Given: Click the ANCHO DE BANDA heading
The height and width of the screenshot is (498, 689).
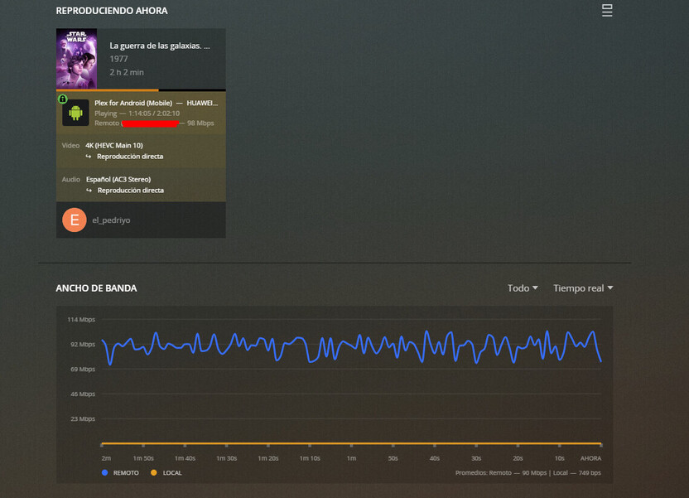Looking at the screenshot, I should point(96,288).
